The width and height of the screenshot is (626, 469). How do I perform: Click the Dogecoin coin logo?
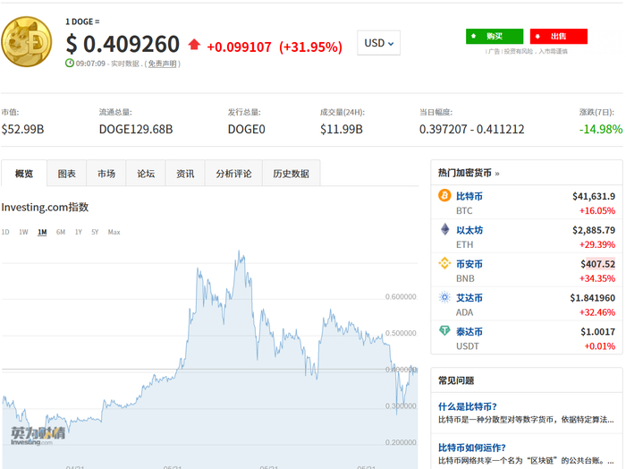27,41
